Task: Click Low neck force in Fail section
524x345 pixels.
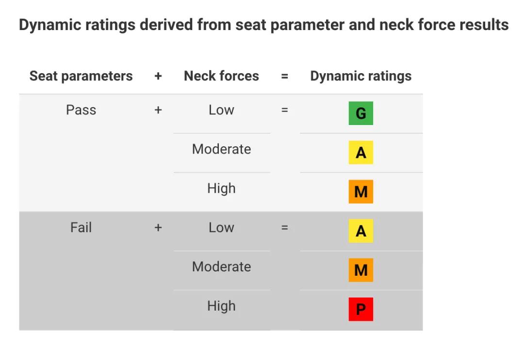Action: click(221, 228)
